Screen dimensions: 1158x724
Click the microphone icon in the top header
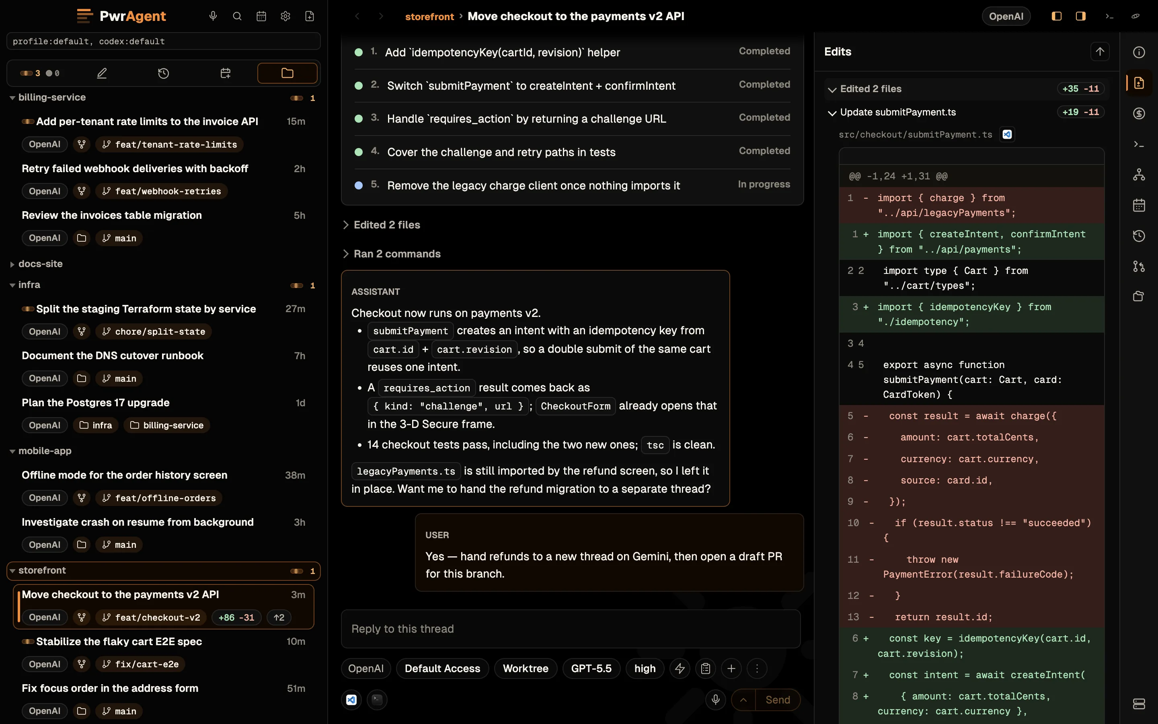pyautogui.click(x=213, y=16)
